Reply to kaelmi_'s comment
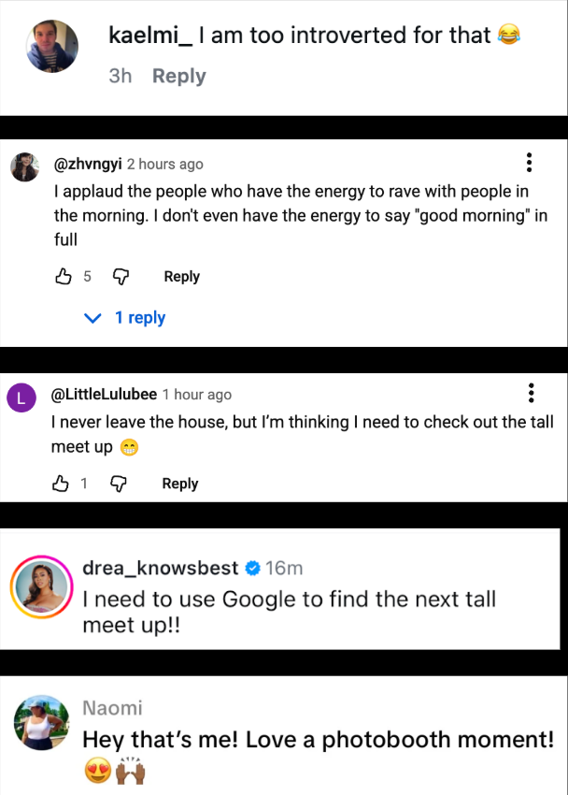The width and height of the screenshot is (568, 795). point(178,76)
